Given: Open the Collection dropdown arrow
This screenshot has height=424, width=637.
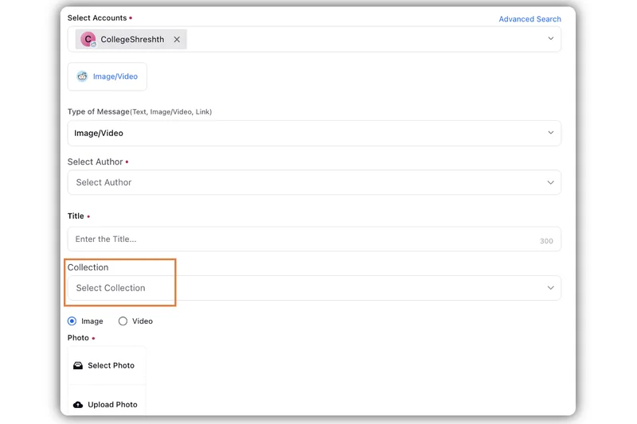Looking at the screenshot, I should click(x=550, y=288).
